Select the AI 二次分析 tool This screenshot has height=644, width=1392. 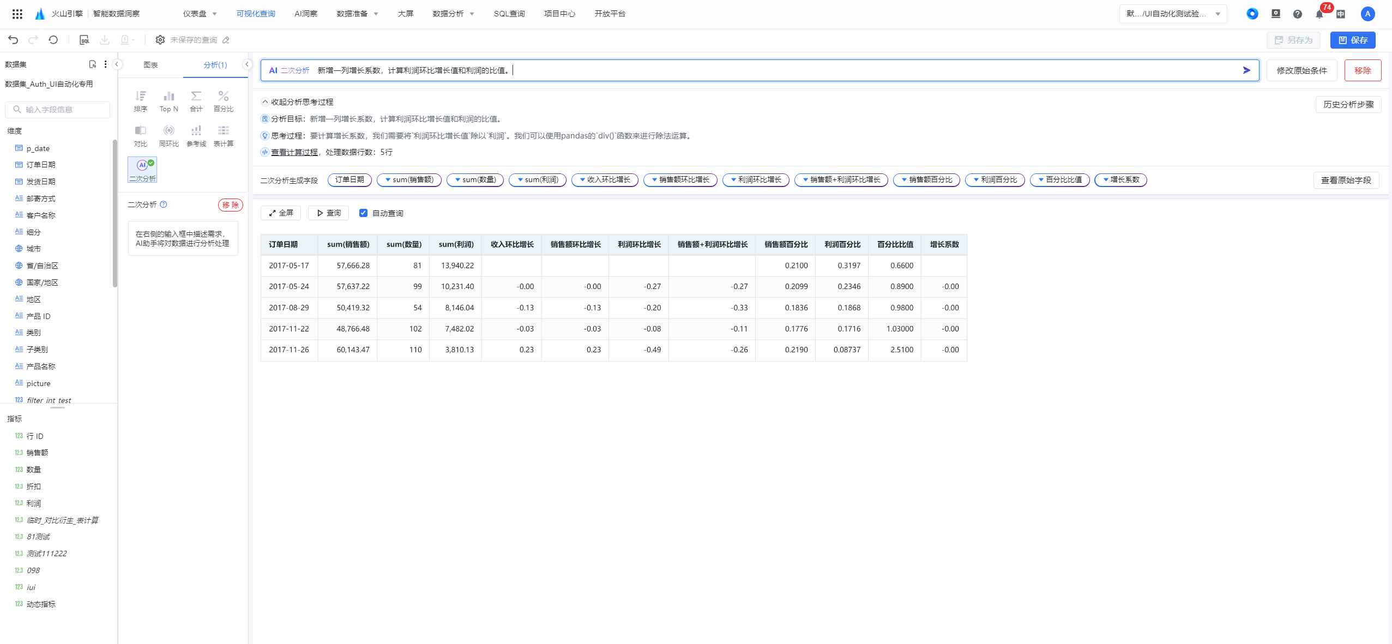[x=142, y=170]
